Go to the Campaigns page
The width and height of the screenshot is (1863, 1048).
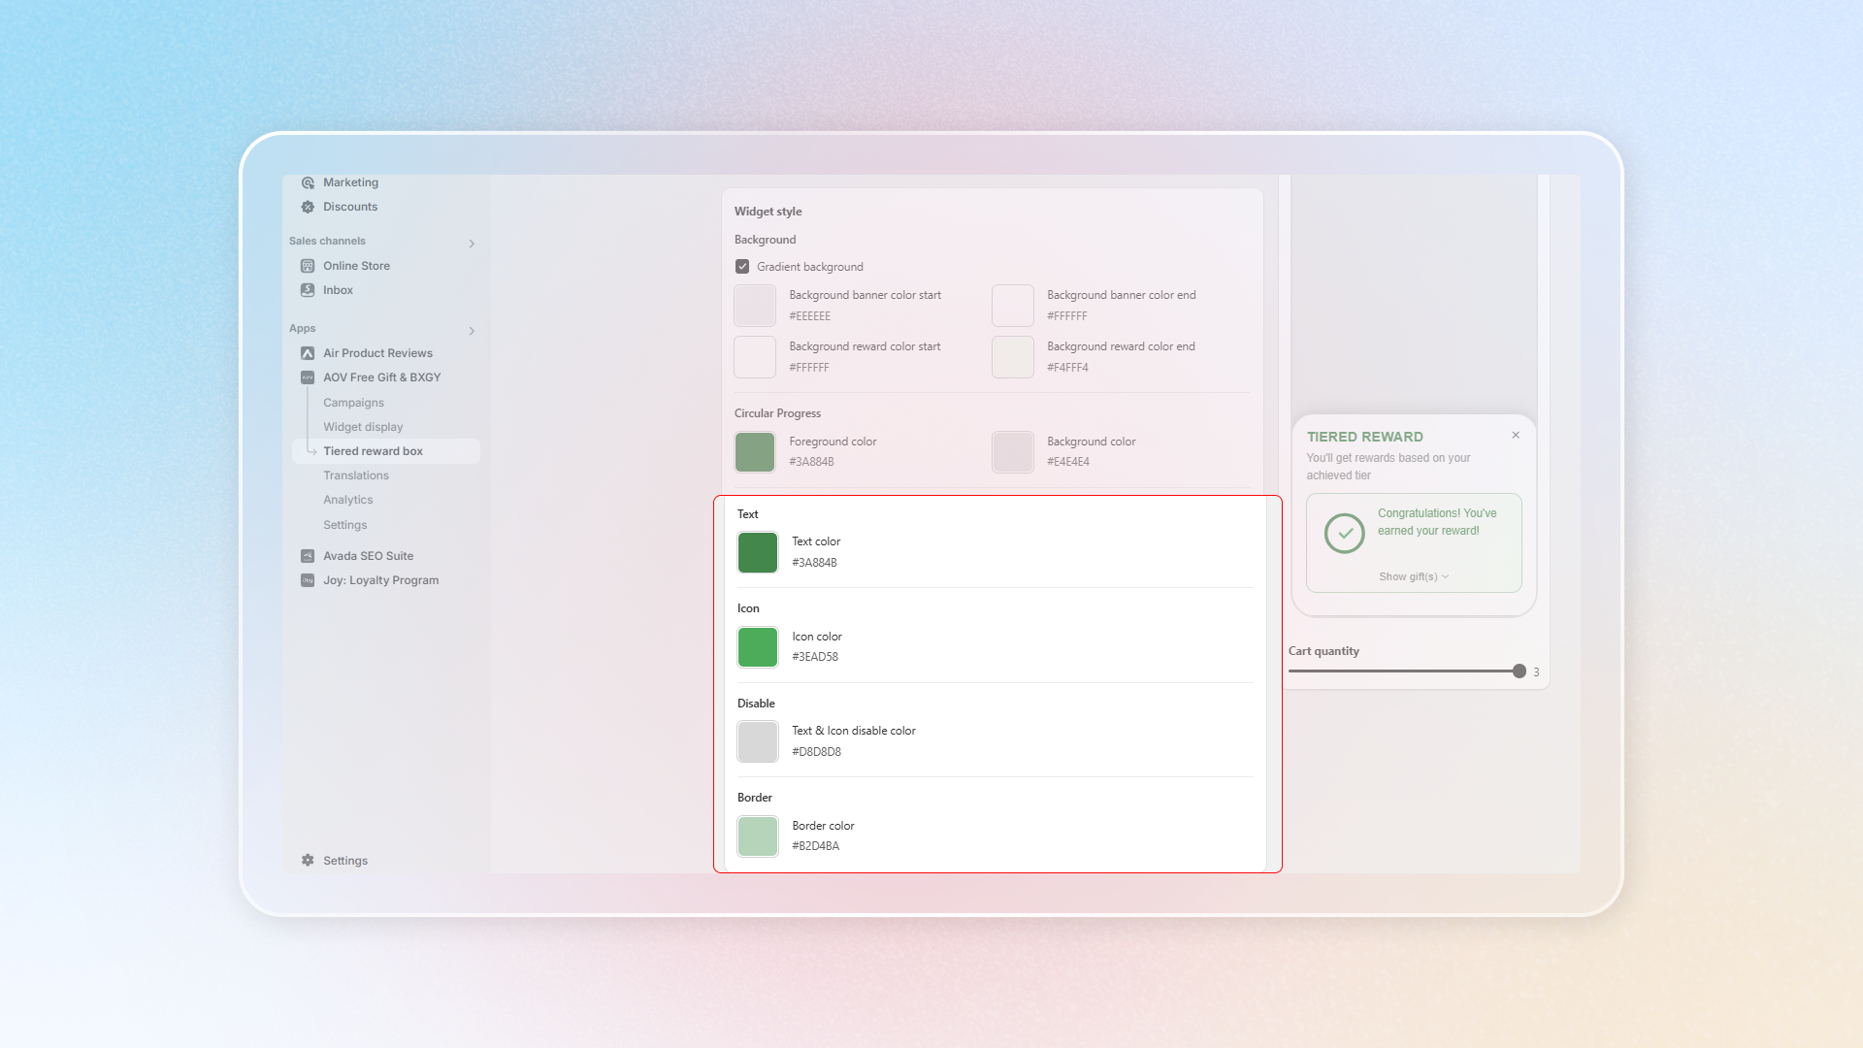[x=353, y=403]
